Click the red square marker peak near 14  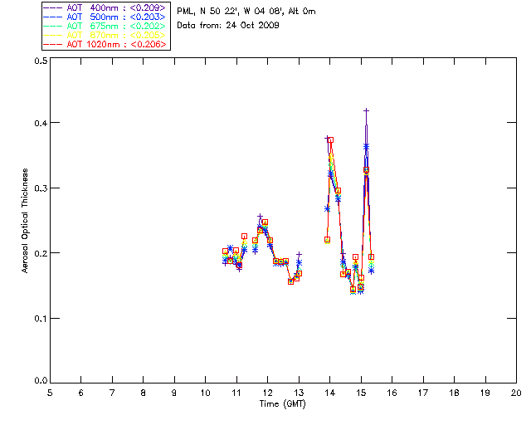[x=330, y=140]
